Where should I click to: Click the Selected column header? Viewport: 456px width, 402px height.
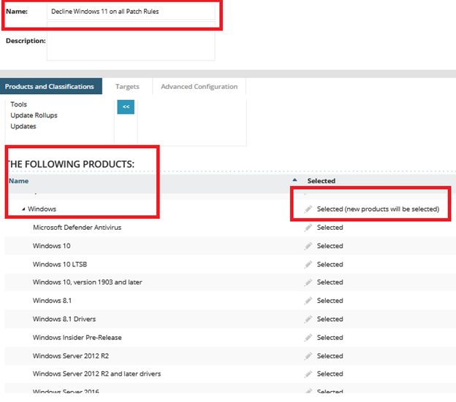(322, 181)
